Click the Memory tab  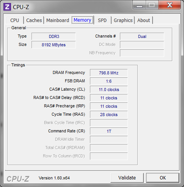pos(82,20)
